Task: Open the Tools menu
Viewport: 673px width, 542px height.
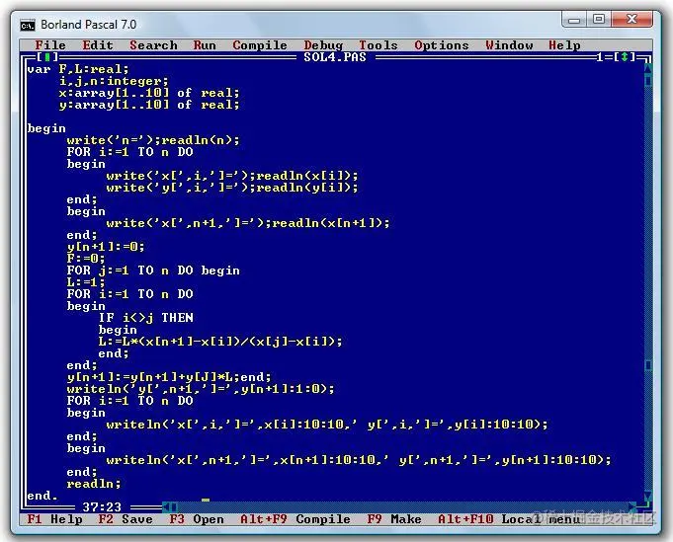Action: click(379, 45)
